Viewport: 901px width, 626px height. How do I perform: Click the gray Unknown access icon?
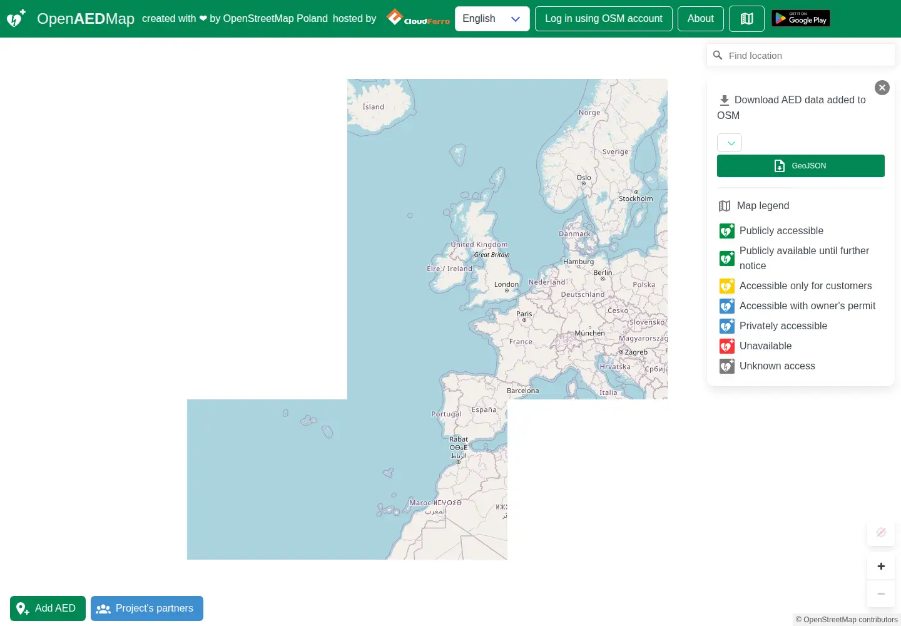(x=726, y=366)
